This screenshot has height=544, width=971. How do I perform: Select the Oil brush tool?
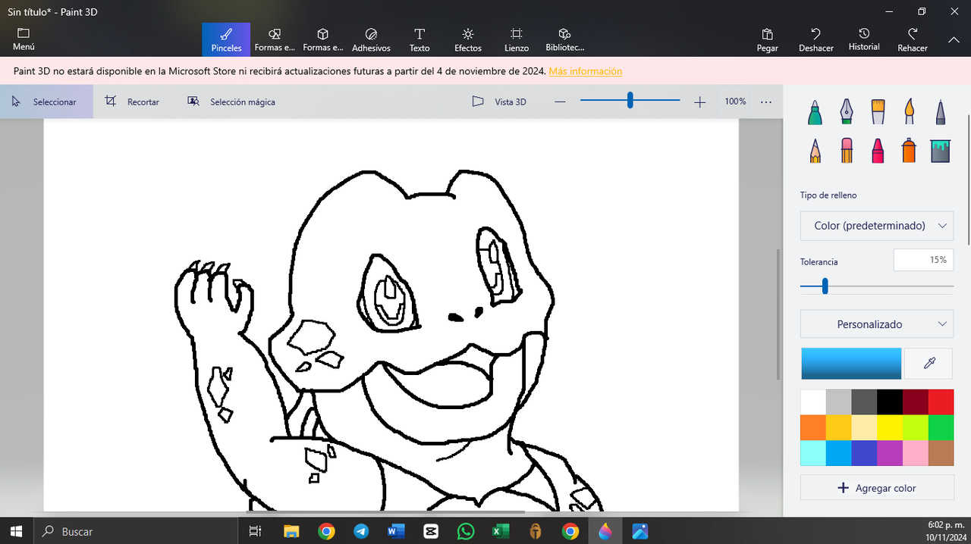tap(877, 112)
